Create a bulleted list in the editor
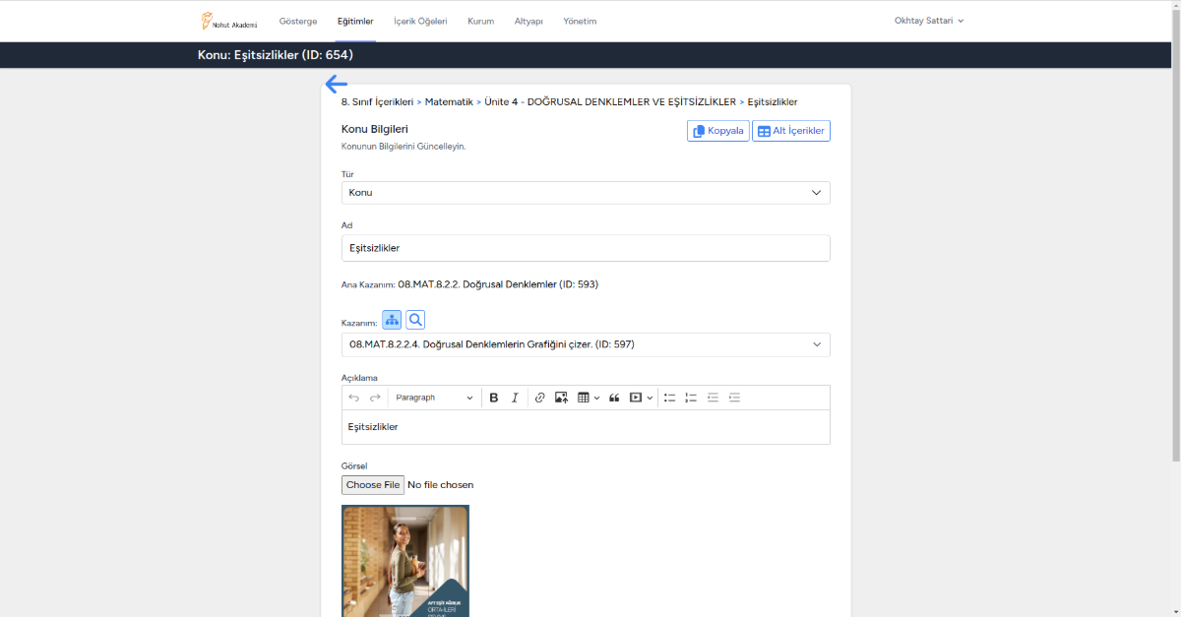 (x=669, y=398)
